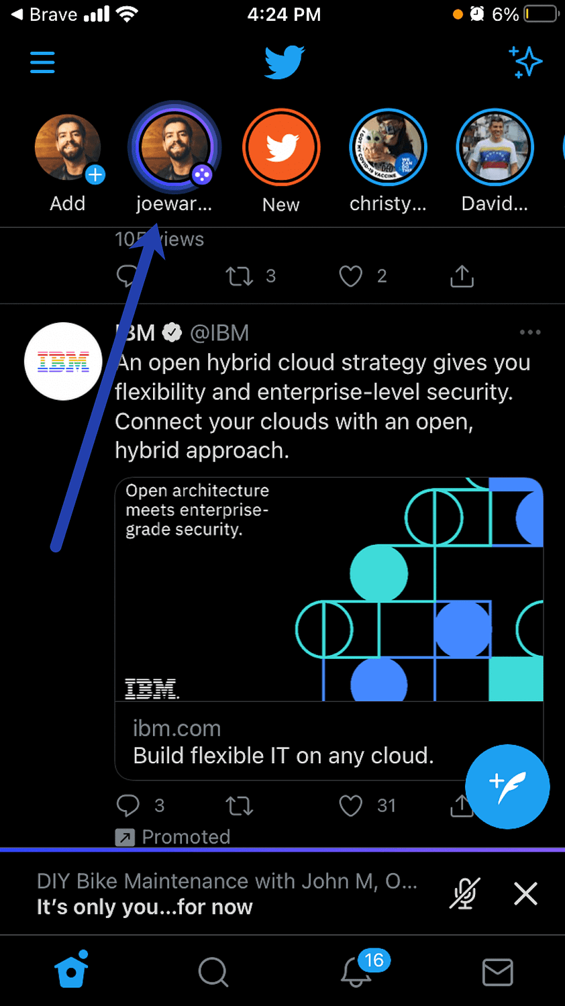Tap the sparkle timeline options icon

click(525, 62)
